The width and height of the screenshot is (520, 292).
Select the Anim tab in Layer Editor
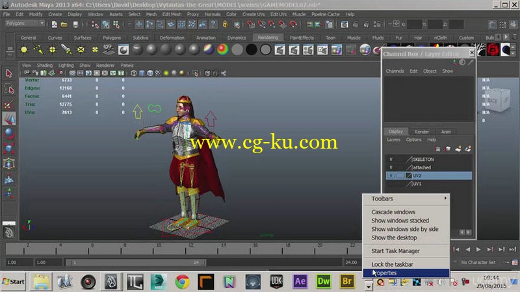(446, 132)
